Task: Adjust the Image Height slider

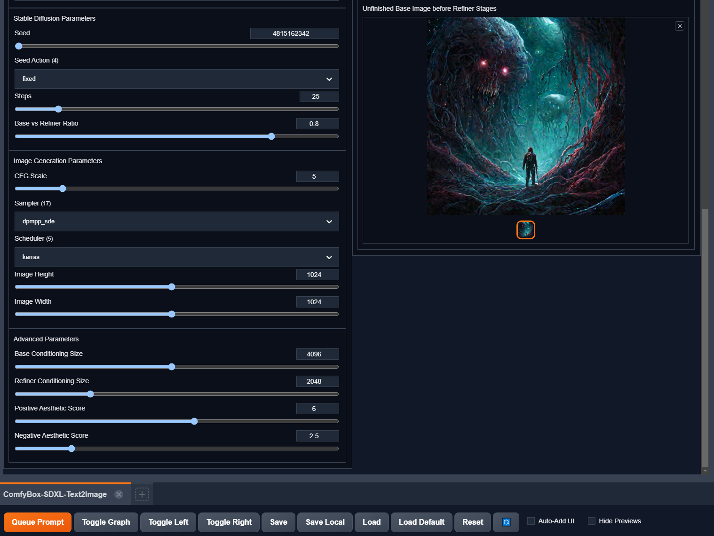Action: pos(177,287)
